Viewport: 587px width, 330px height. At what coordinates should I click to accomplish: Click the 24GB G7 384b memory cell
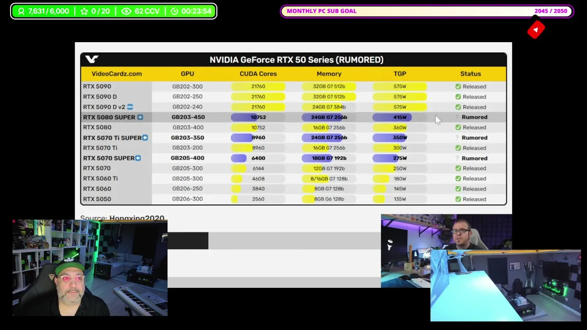pos(329,107)
